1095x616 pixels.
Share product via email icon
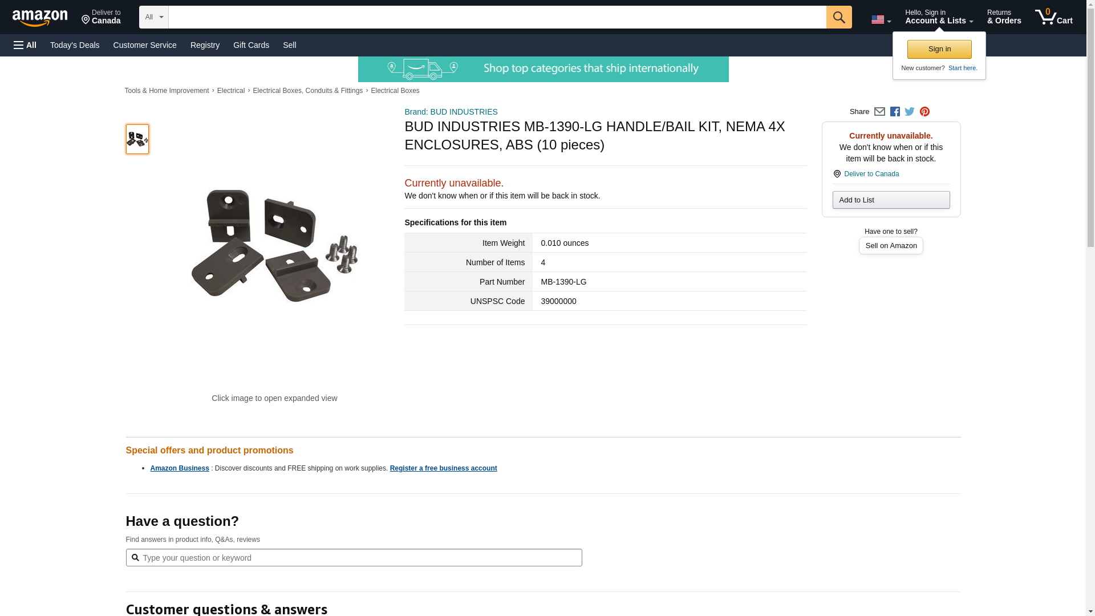click(879, 112)
